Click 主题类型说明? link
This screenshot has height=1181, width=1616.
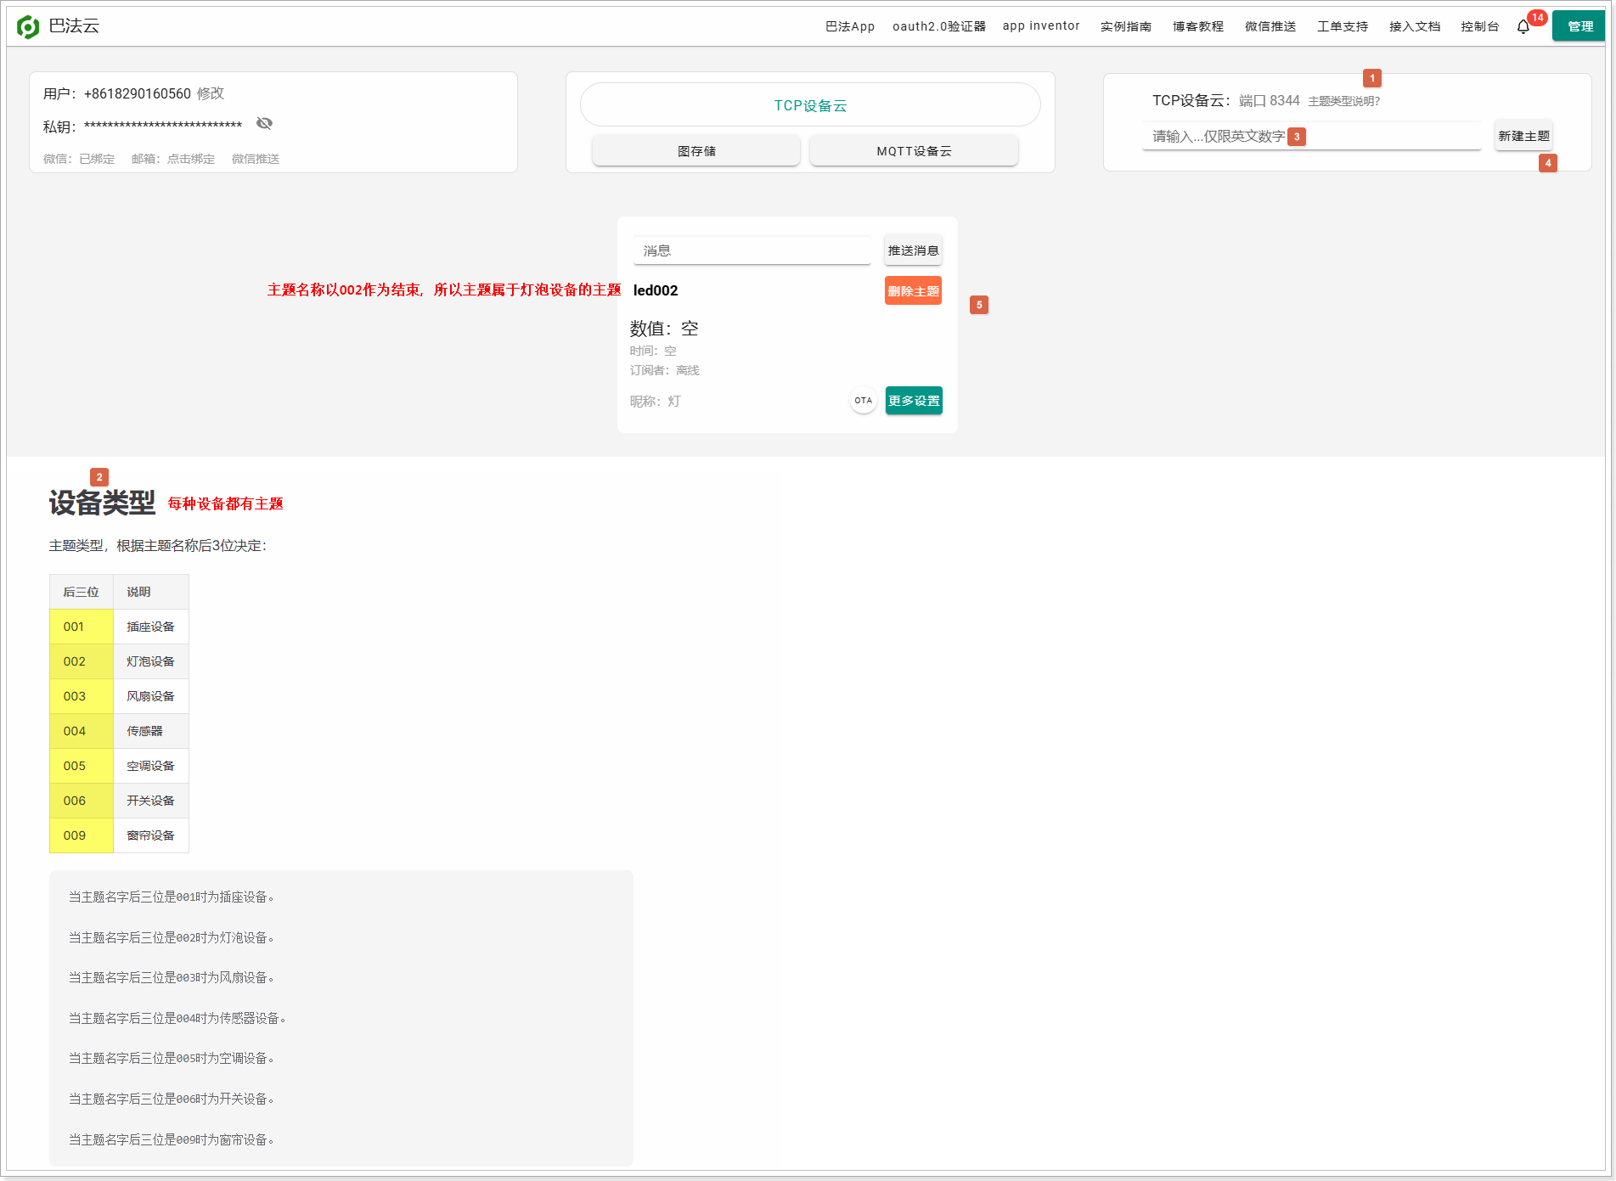[x=1343, y=101]
